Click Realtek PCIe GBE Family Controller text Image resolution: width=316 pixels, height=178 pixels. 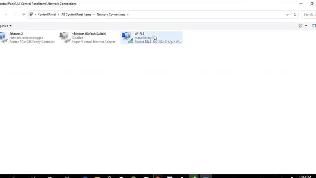point(32,42)
